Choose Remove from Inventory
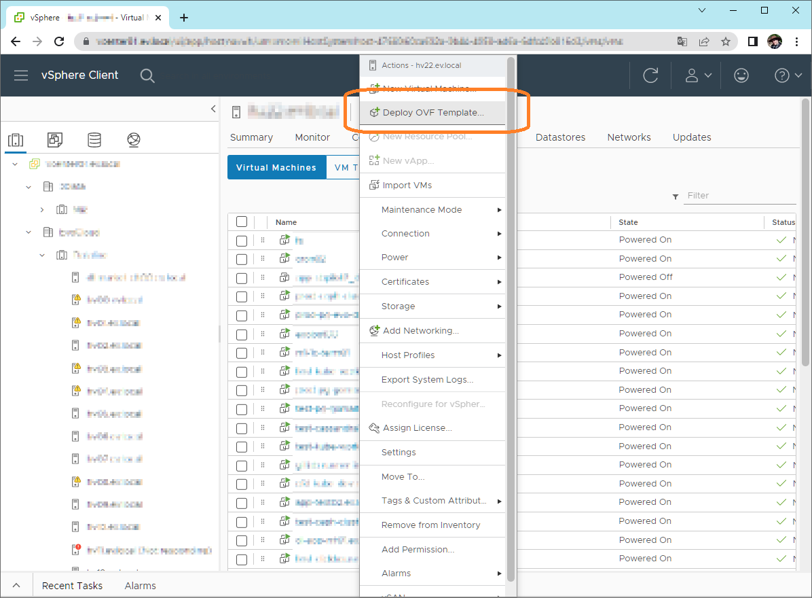Viewport: 812px width, 598px height. (432, 525)
